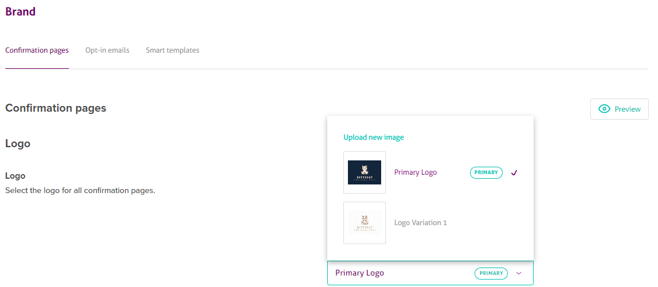Click 'Select the logo for all confirmation pages.'
Viewport: 658px width, 287px height.
coord(80,191)
